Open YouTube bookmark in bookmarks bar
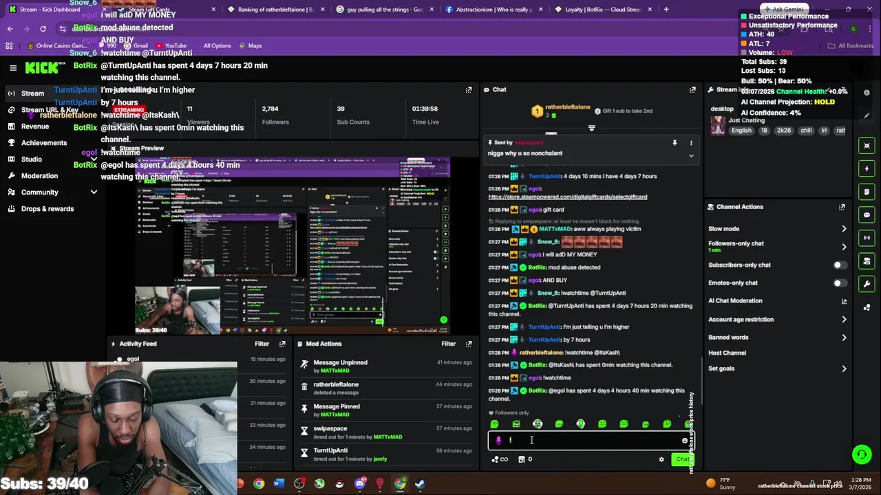The width and height of the screenshot is (881, 495). click(170, 46)
